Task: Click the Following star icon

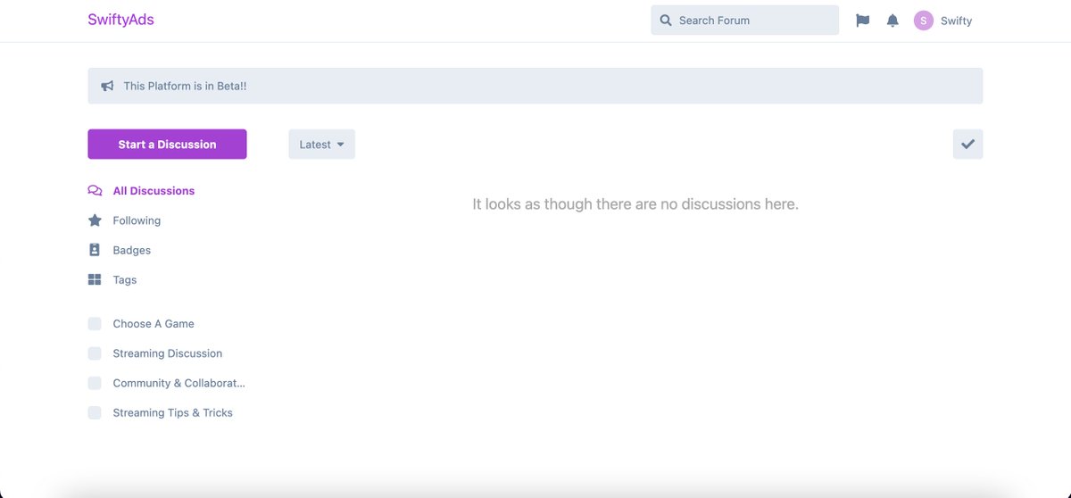Action: 95,220
